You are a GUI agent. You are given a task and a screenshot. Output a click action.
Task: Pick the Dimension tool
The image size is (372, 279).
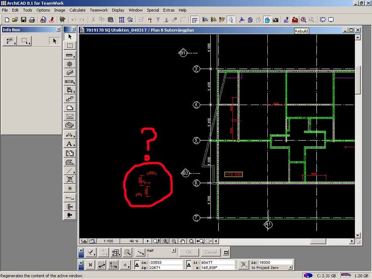pos(70,135)
